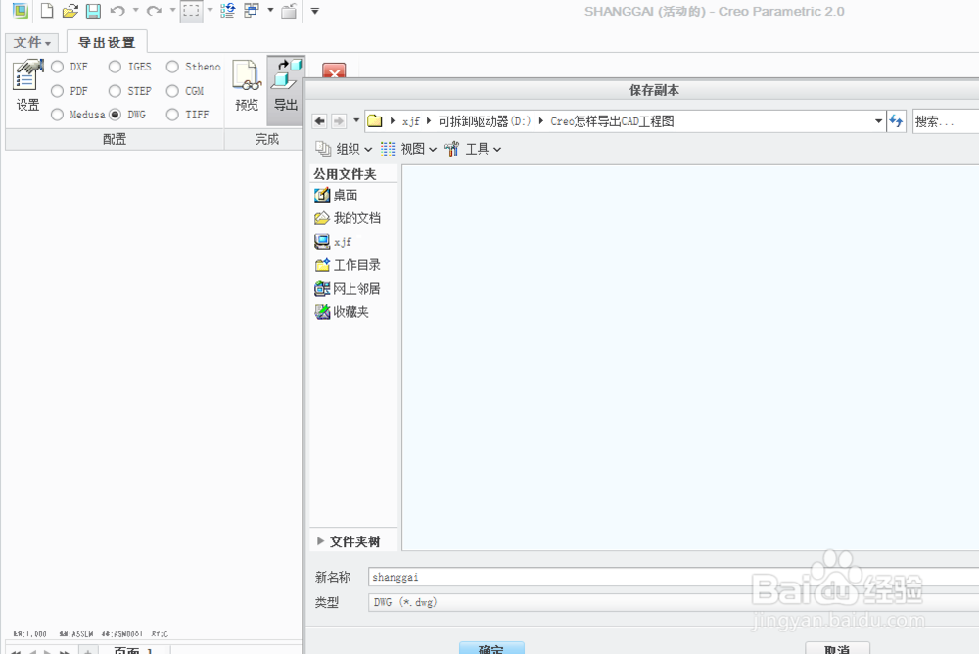The width and height of the screenshot is (979, 654).
Task: Open the 工具 tools dropdown
Action: tap(473, 149)
